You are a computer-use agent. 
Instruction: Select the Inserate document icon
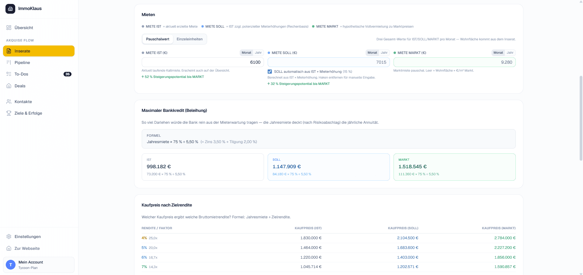9,51
